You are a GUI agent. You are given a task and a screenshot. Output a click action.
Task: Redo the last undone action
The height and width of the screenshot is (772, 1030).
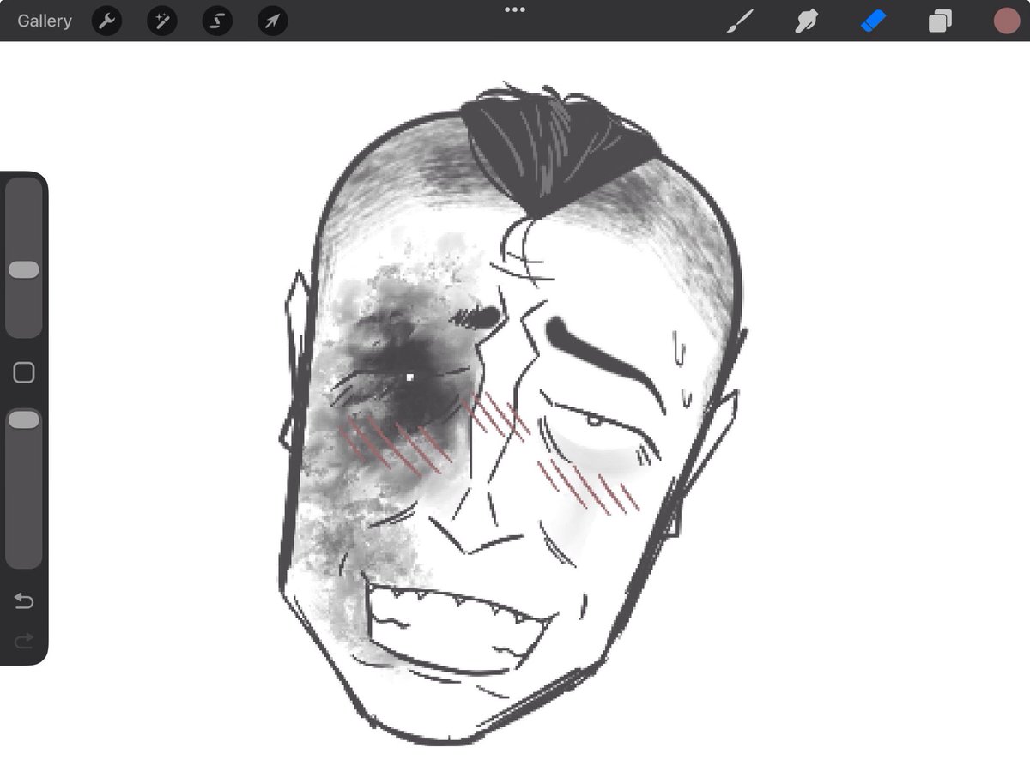point(24,640)
